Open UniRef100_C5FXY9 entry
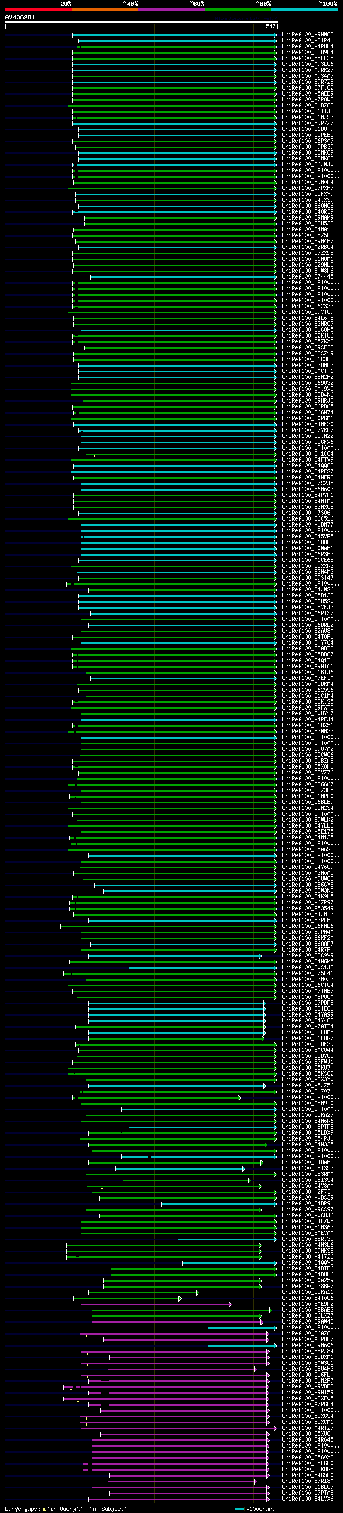Viewport: 343px width, 1513px height. click(x=308, y=194)
